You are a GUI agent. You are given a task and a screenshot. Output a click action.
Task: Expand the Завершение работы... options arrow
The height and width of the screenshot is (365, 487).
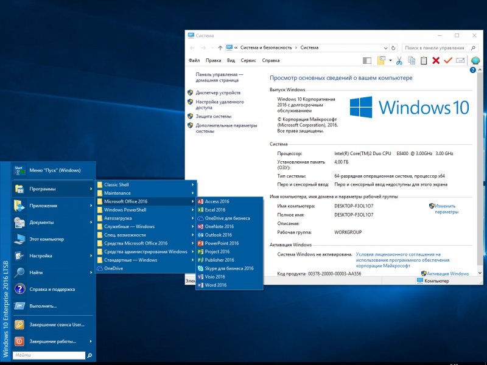pyautogui.click(x=91, y=341)
